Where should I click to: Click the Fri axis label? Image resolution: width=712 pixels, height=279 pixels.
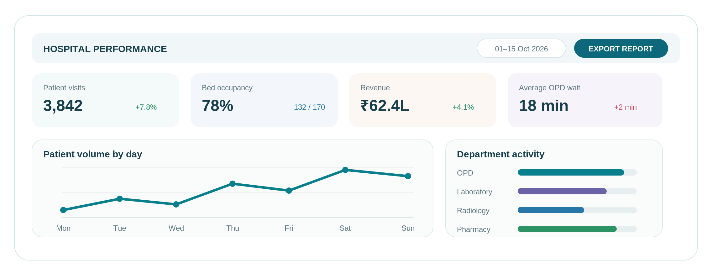point(289,228)
